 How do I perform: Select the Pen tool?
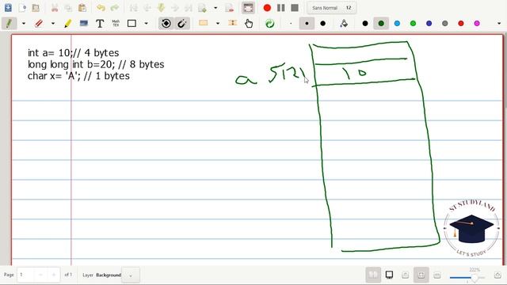pyautogui.click(x=9, y=23)
